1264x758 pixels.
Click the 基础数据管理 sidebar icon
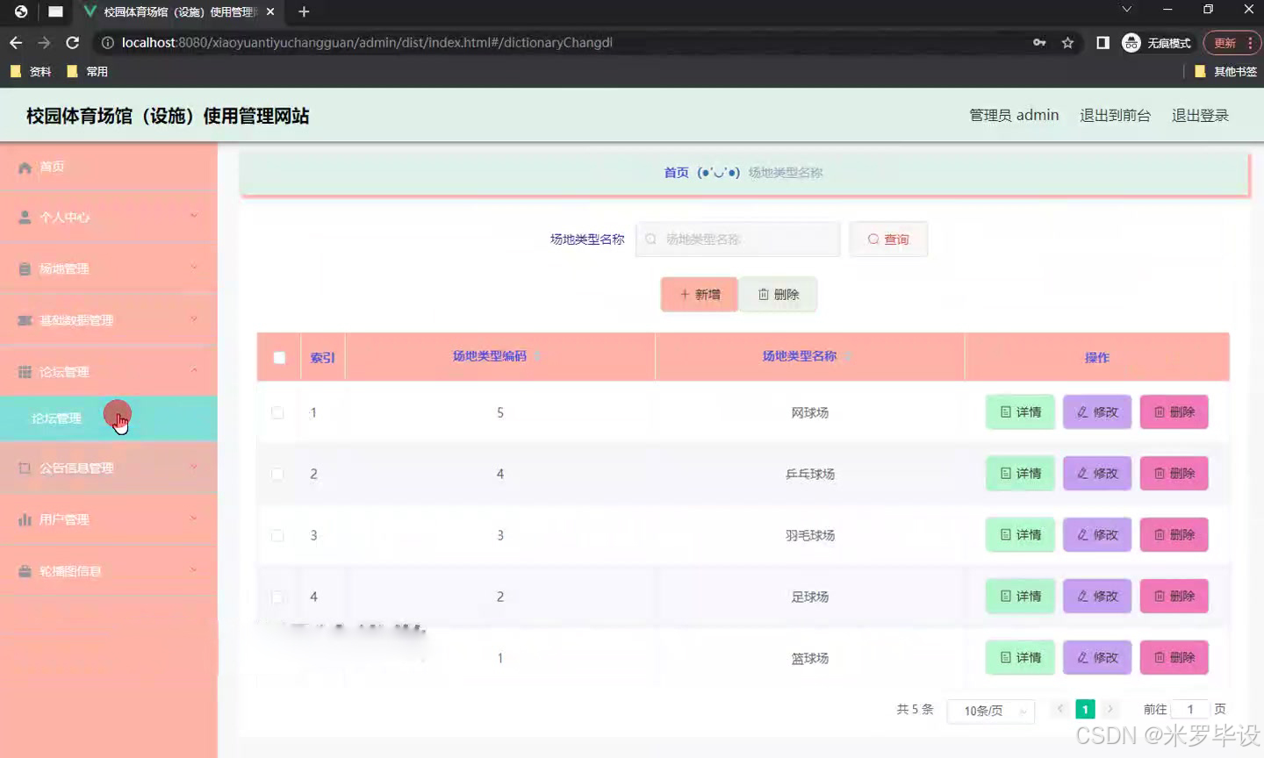click(25, 320)
